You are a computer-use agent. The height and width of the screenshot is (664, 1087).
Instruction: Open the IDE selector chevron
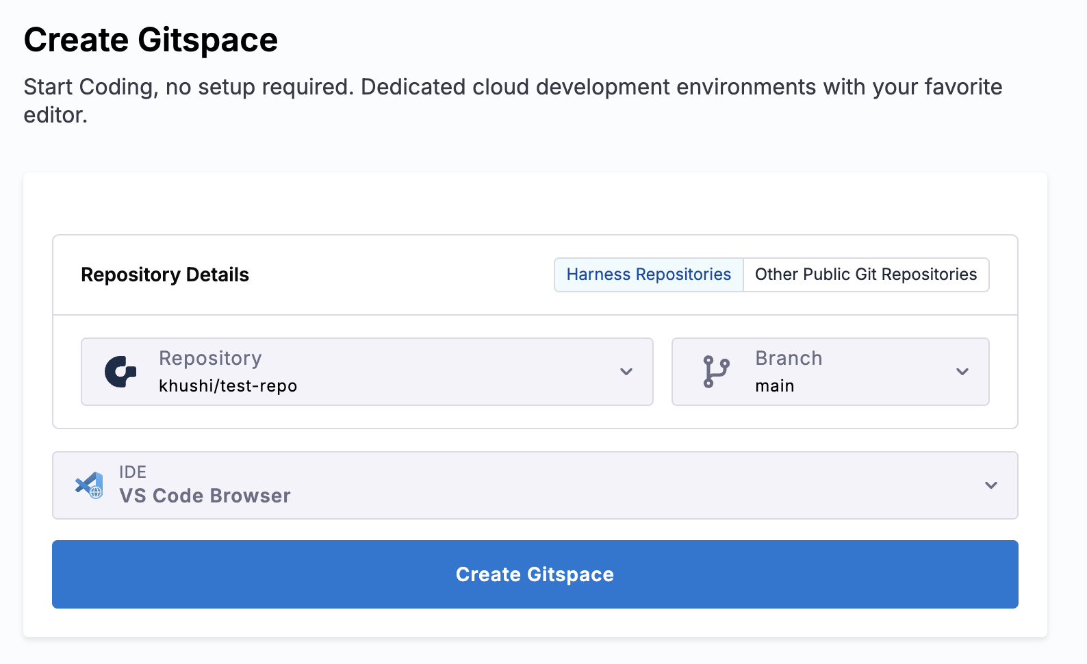(x=990, y=485)
